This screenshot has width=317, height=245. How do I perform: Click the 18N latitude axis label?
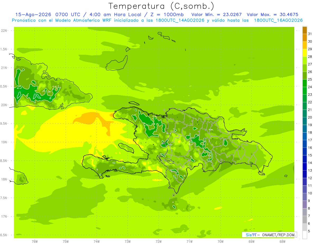(4, 179)
